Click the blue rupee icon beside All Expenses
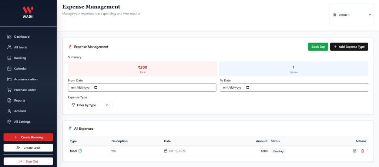 click(70, 128)
